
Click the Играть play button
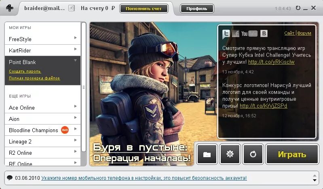point(292,154)
